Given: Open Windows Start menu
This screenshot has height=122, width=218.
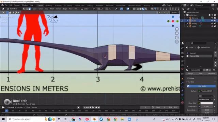Looking at the screenshot, I should pos(3,119).
